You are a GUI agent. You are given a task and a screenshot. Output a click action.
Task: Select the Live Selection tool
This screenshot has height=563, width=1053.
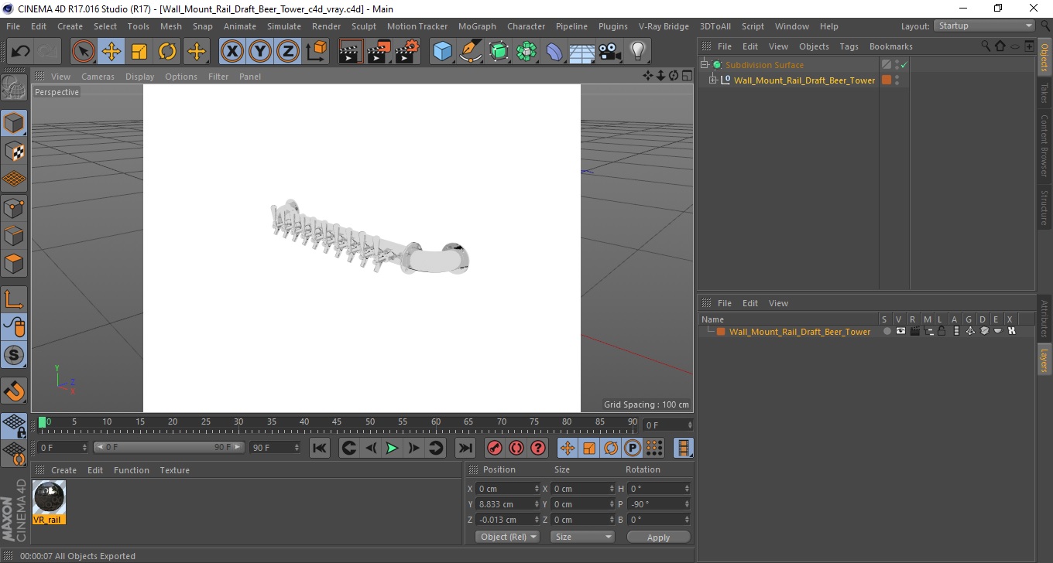click(x=84, y=52)
